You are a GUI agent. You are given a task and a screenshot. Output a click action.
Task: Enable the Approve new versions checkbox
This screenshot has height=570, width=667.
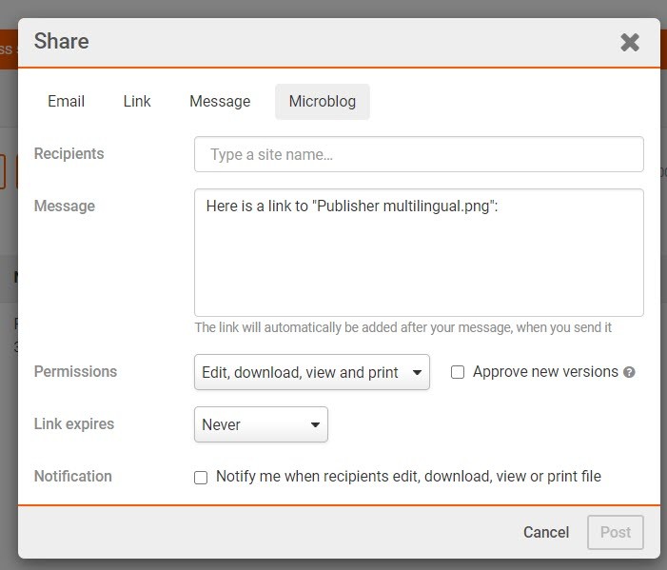[x=458, y=372]
